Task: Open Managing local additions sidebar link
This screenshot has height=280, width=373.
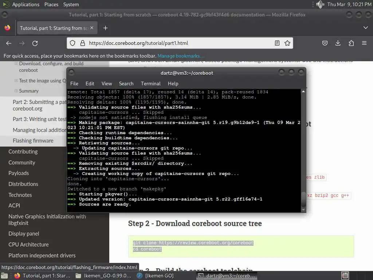Action: point(39,130)
